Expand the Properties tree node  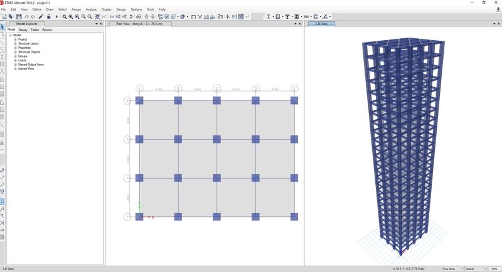pyautogui.click(x=15, y=48)
